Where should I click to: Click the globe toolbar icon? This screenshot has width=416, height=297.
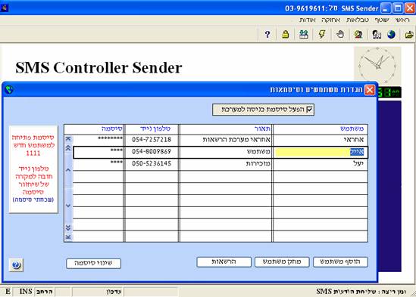tap(391, 35)
